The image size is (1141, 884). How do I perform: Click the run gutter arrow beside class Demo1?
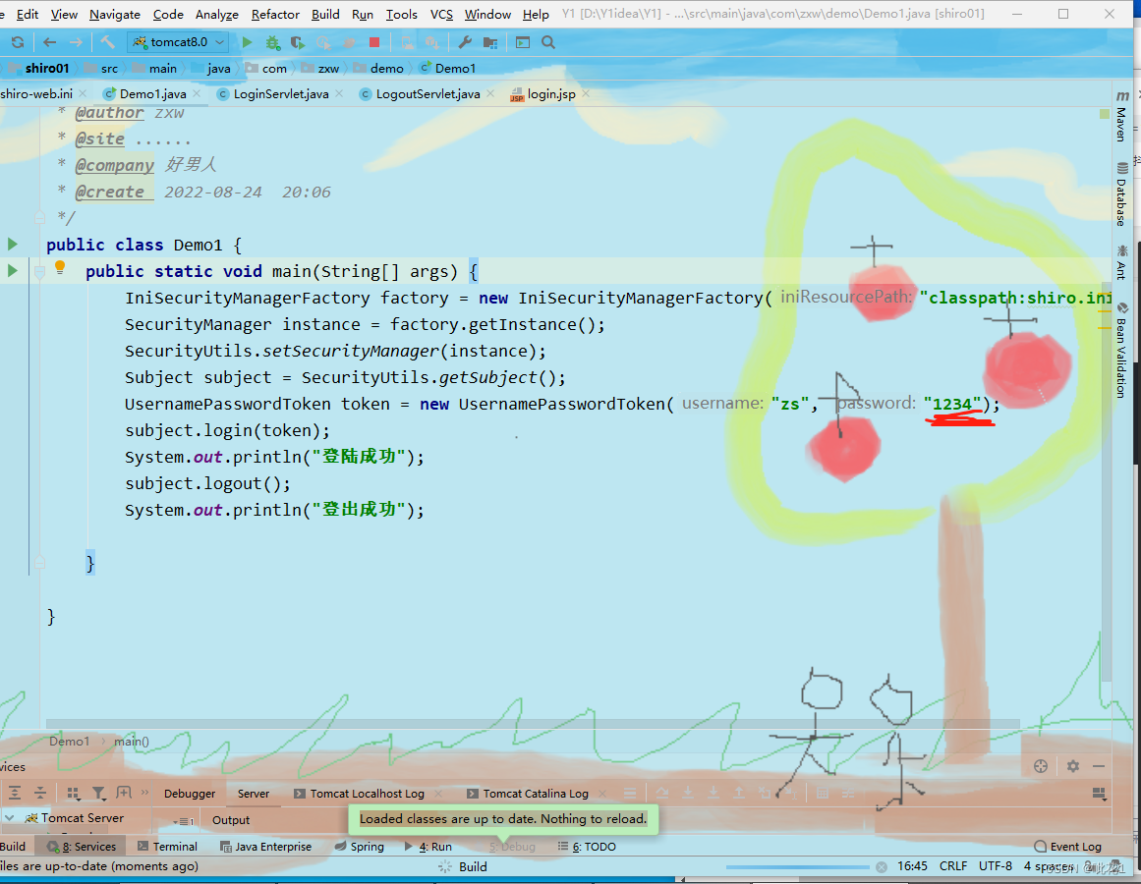click(x=13, y=244)
